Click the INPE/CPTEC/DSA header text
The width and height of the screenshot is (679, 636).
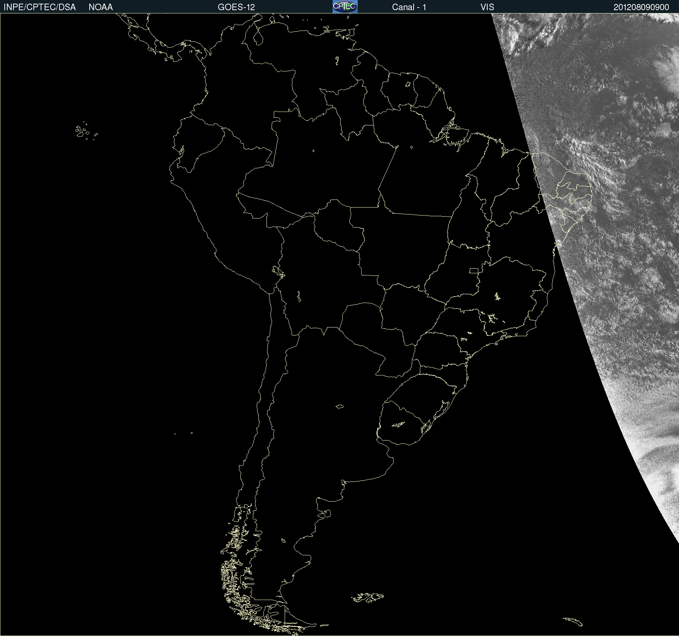[40, 7]
